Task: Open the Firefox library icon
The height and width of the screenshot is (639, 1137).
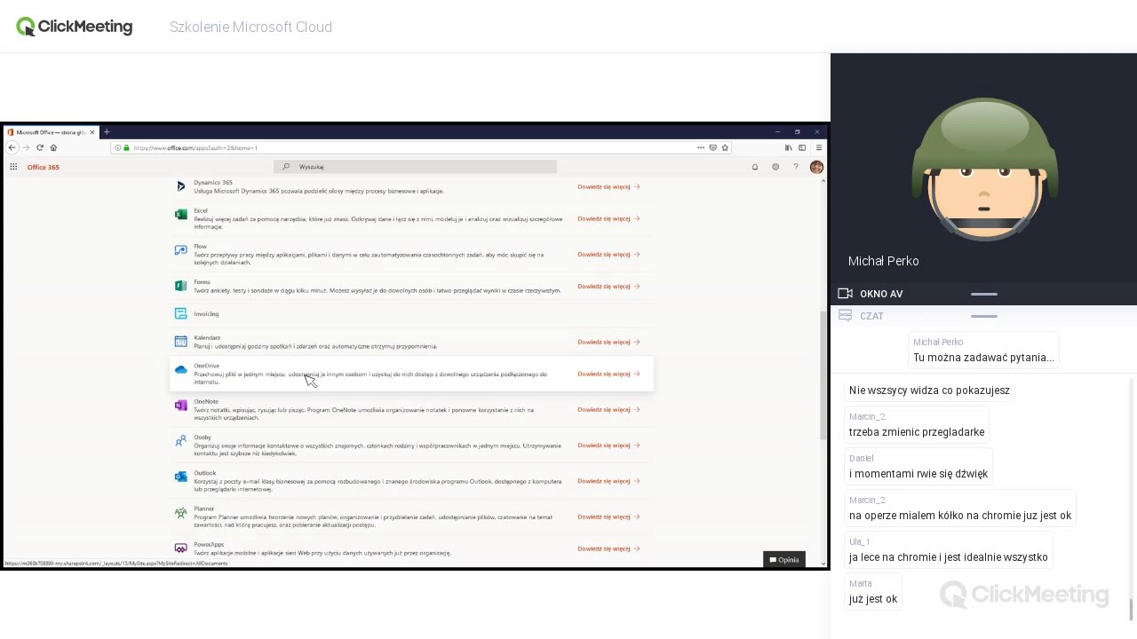Action: [x=788, y=147]
